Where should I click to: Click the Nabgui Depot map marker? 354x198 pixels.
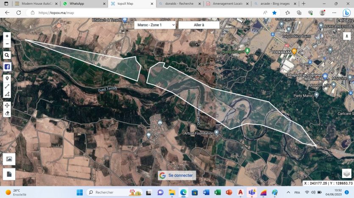click(247, 51)
